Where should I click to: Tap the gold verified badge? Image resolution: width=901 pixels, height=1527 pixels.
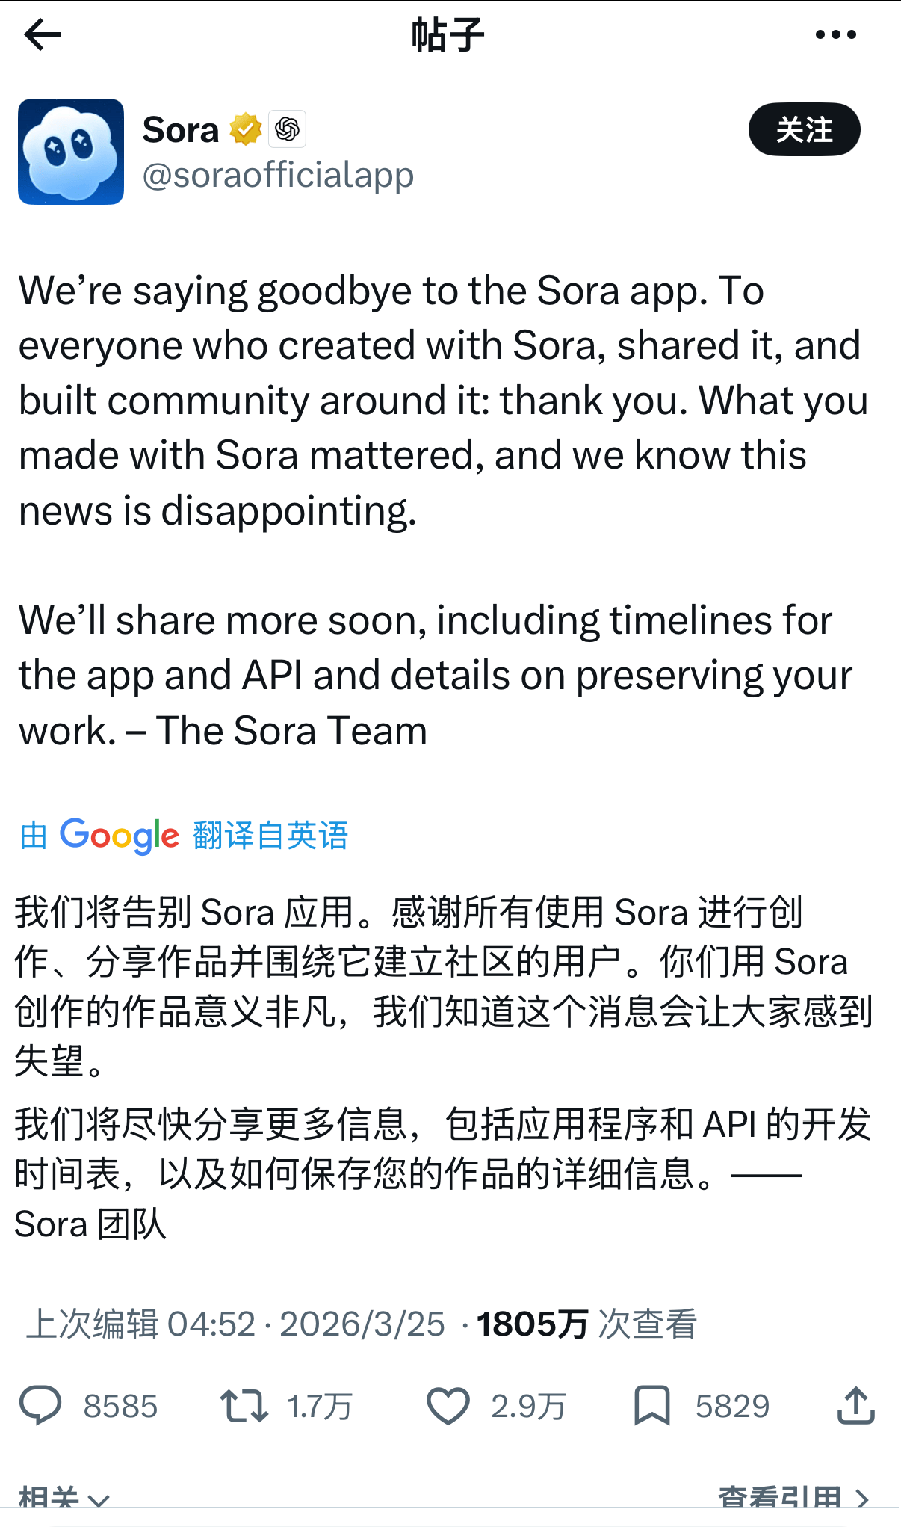(x=246, y=129)
